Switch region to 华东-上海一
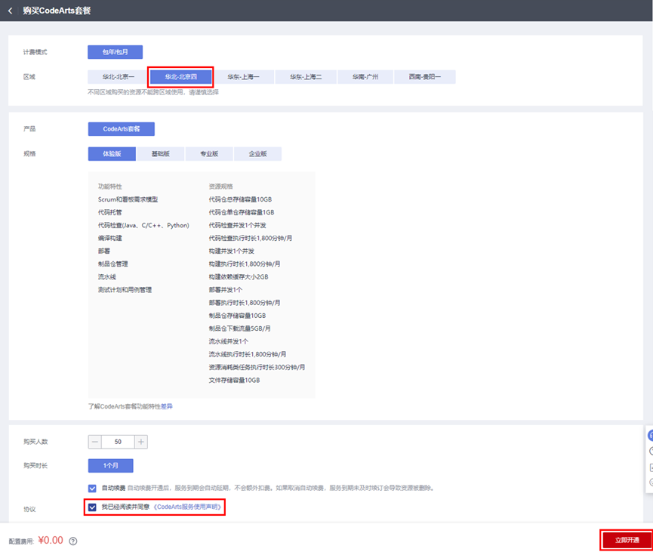653x552 pixels. coord(243,77)
